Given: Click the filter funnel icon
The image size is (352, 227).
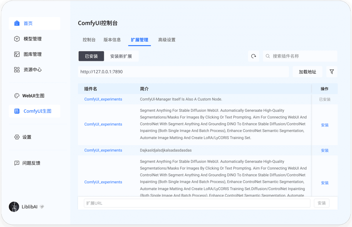Looking at the screenshot, I should (332, 71).
